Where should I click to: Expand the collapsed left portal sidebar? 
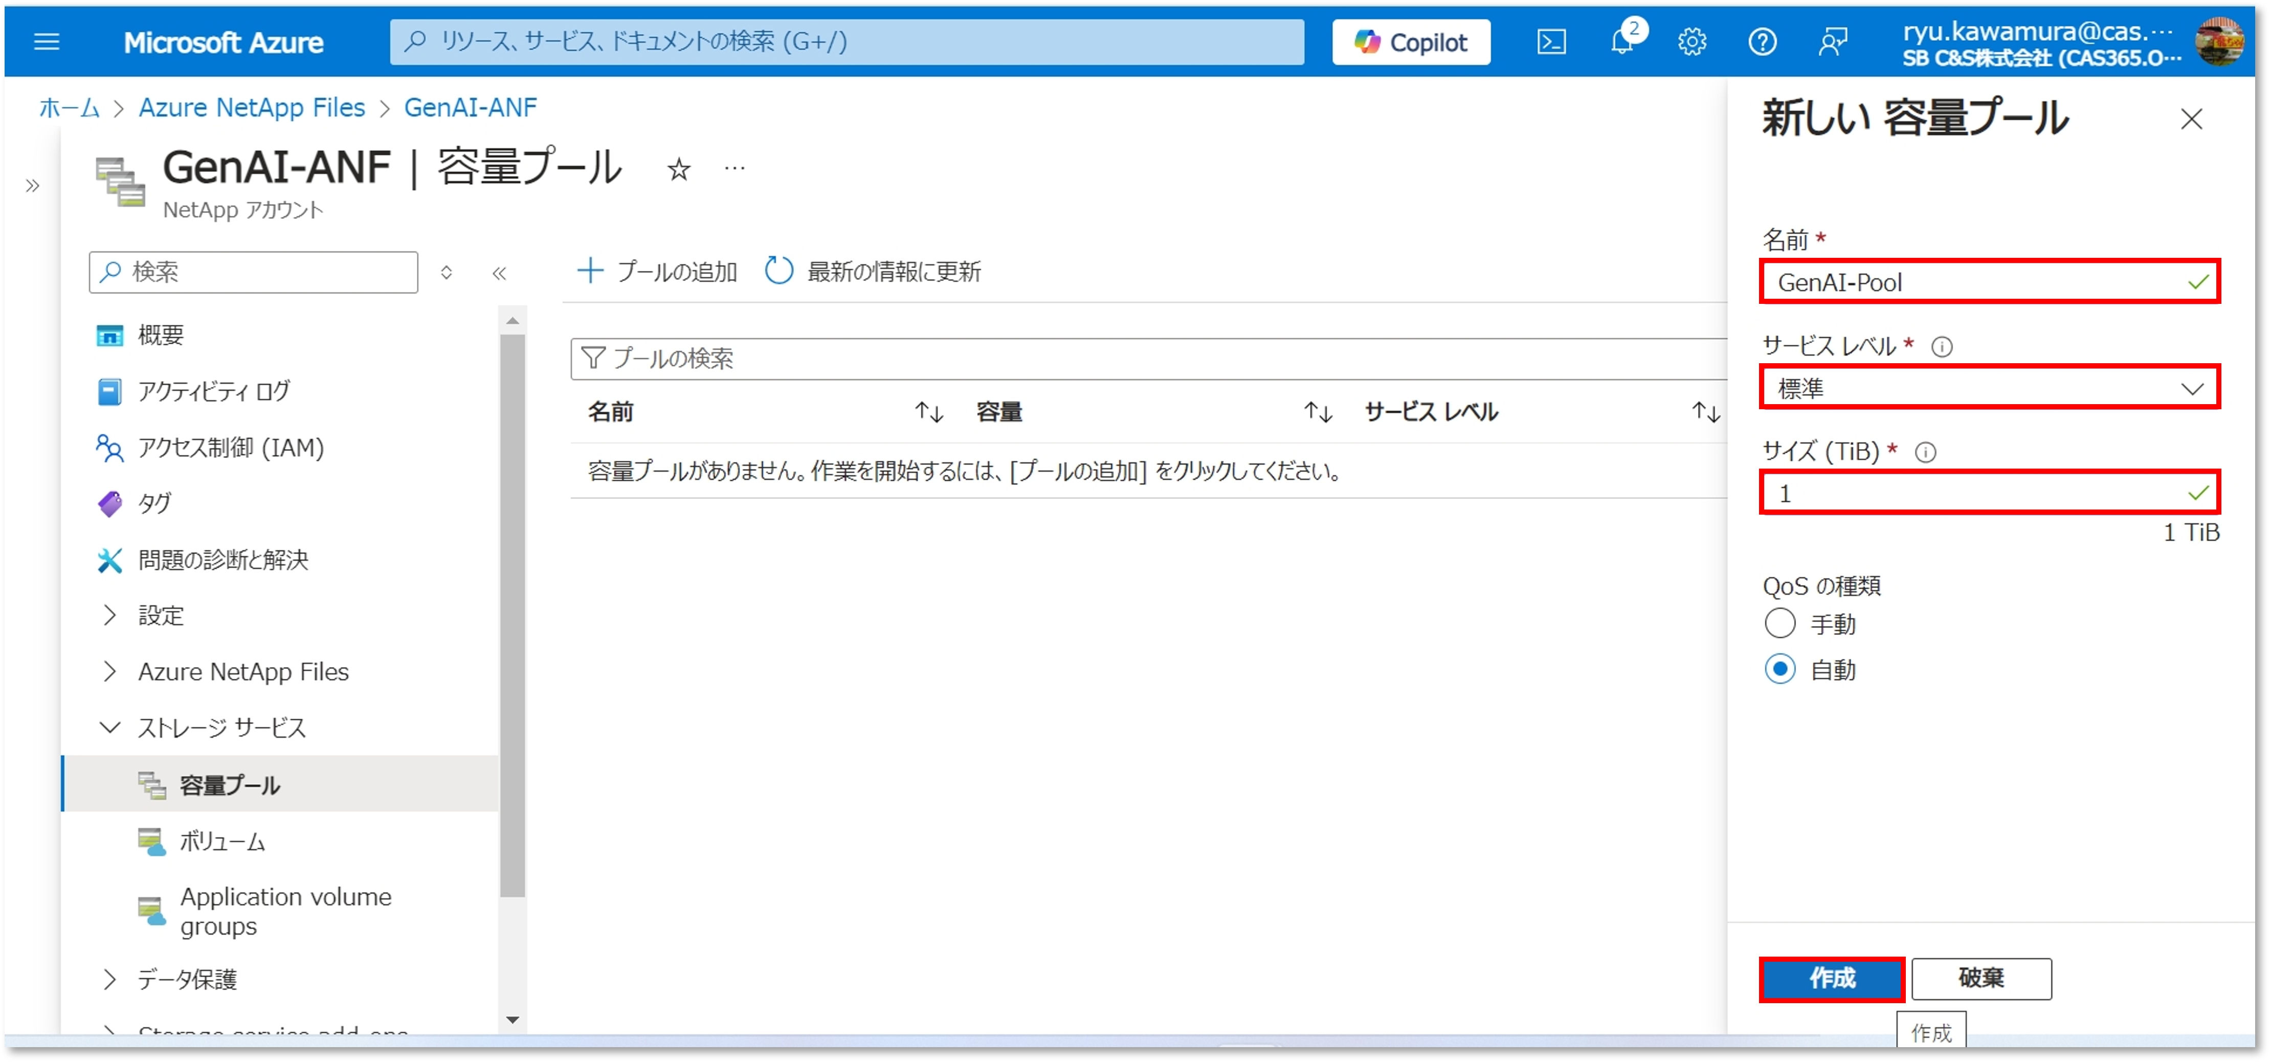tap(33, 185)
